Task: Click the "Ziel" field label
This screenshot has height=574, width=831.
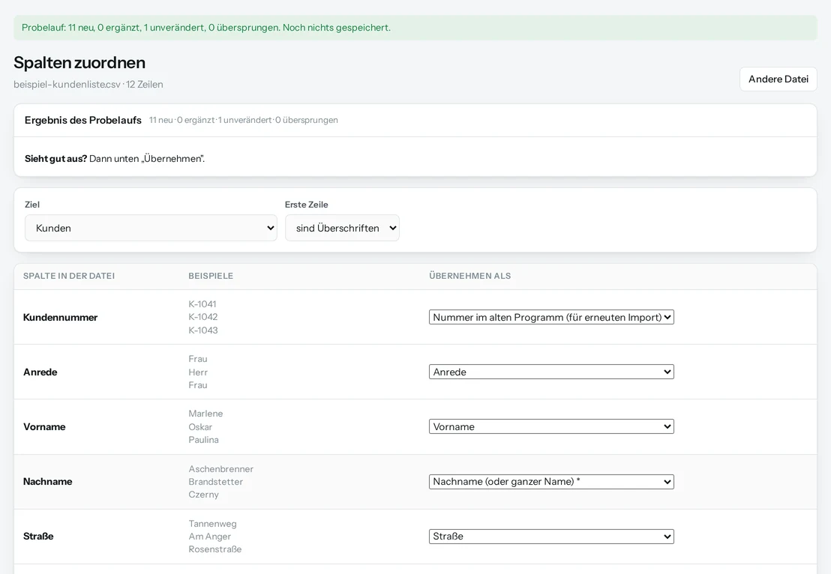Action: [x=32, y=205]
